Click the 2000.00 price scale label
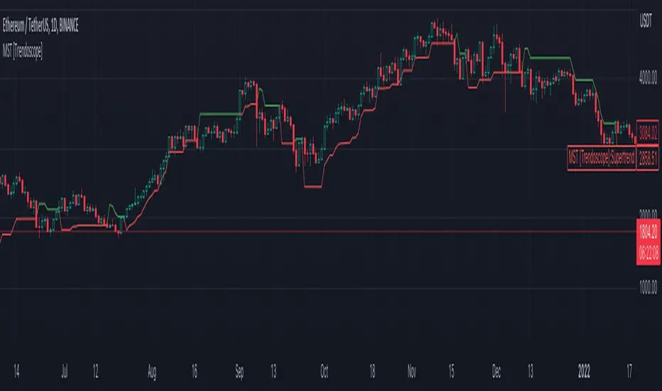The image size is (662, 391). point(649,215)
